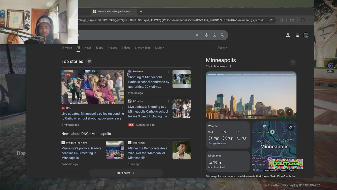Open Google Weather link
The height and width of the screenshot is (190, 337).
point(217,144)
